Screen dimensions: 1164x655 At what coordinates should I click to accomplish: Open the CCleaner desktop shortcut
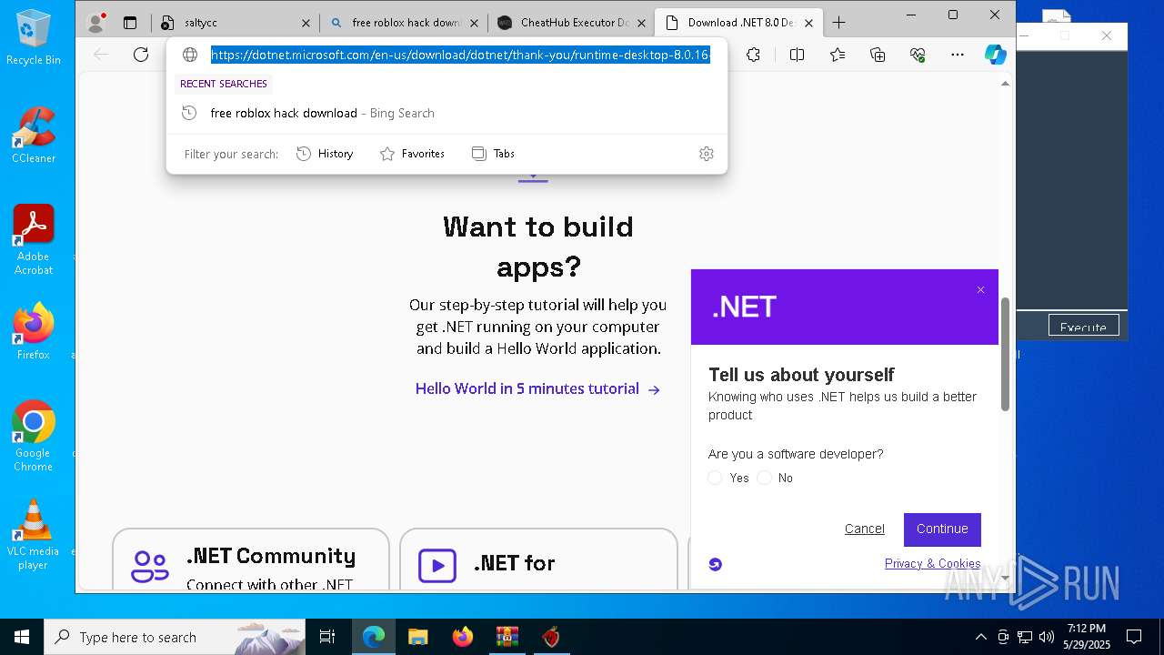34,136
